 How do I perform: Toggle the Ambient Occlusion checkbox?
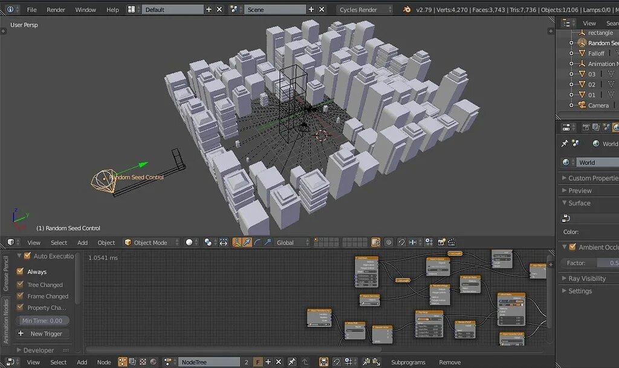(x=572, y=247)
